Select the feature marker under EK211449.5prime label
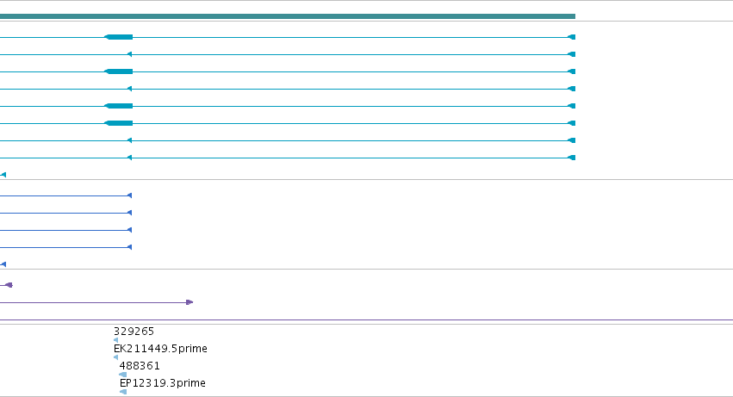This screenshot has height=397, width=733. (116, 357)
